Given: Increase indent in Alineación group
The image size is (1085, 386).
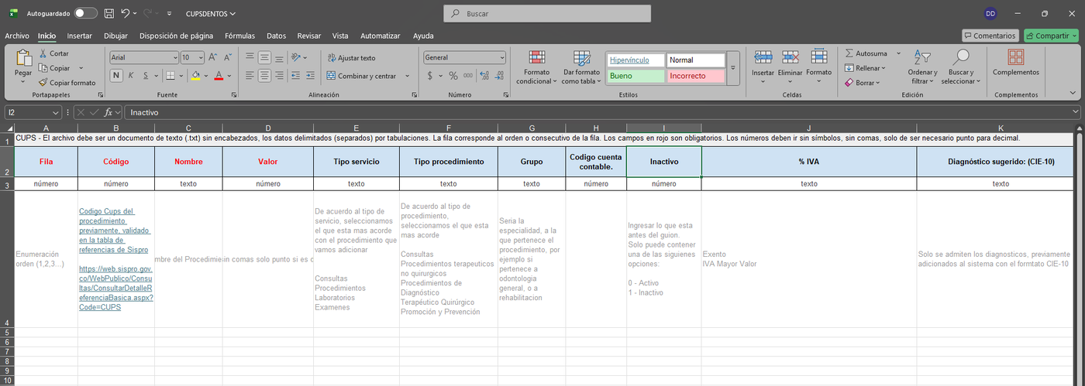Looking at the screenshot, I should click(311, 76).
